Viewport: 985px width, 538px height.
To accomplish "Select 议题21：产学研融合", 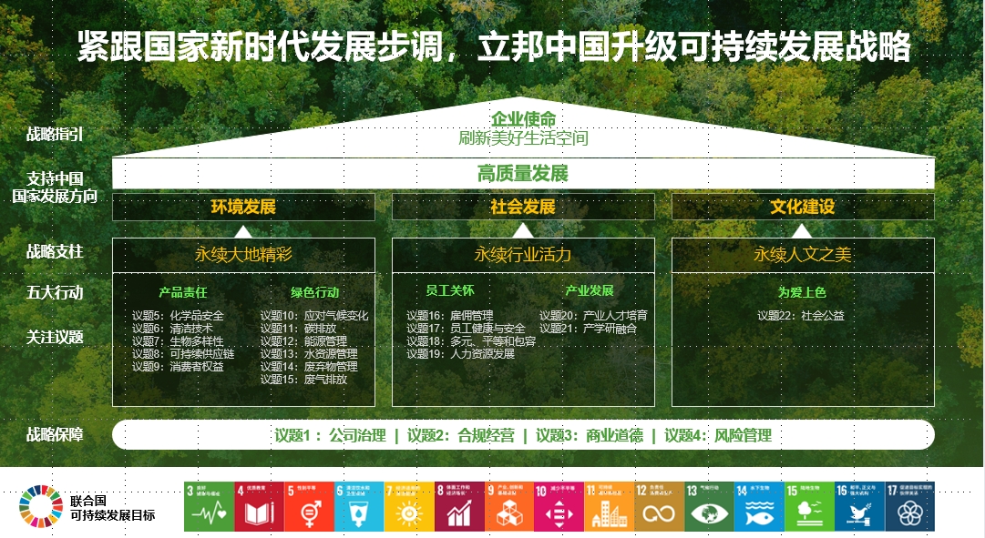I will click(x=588, y=329).
